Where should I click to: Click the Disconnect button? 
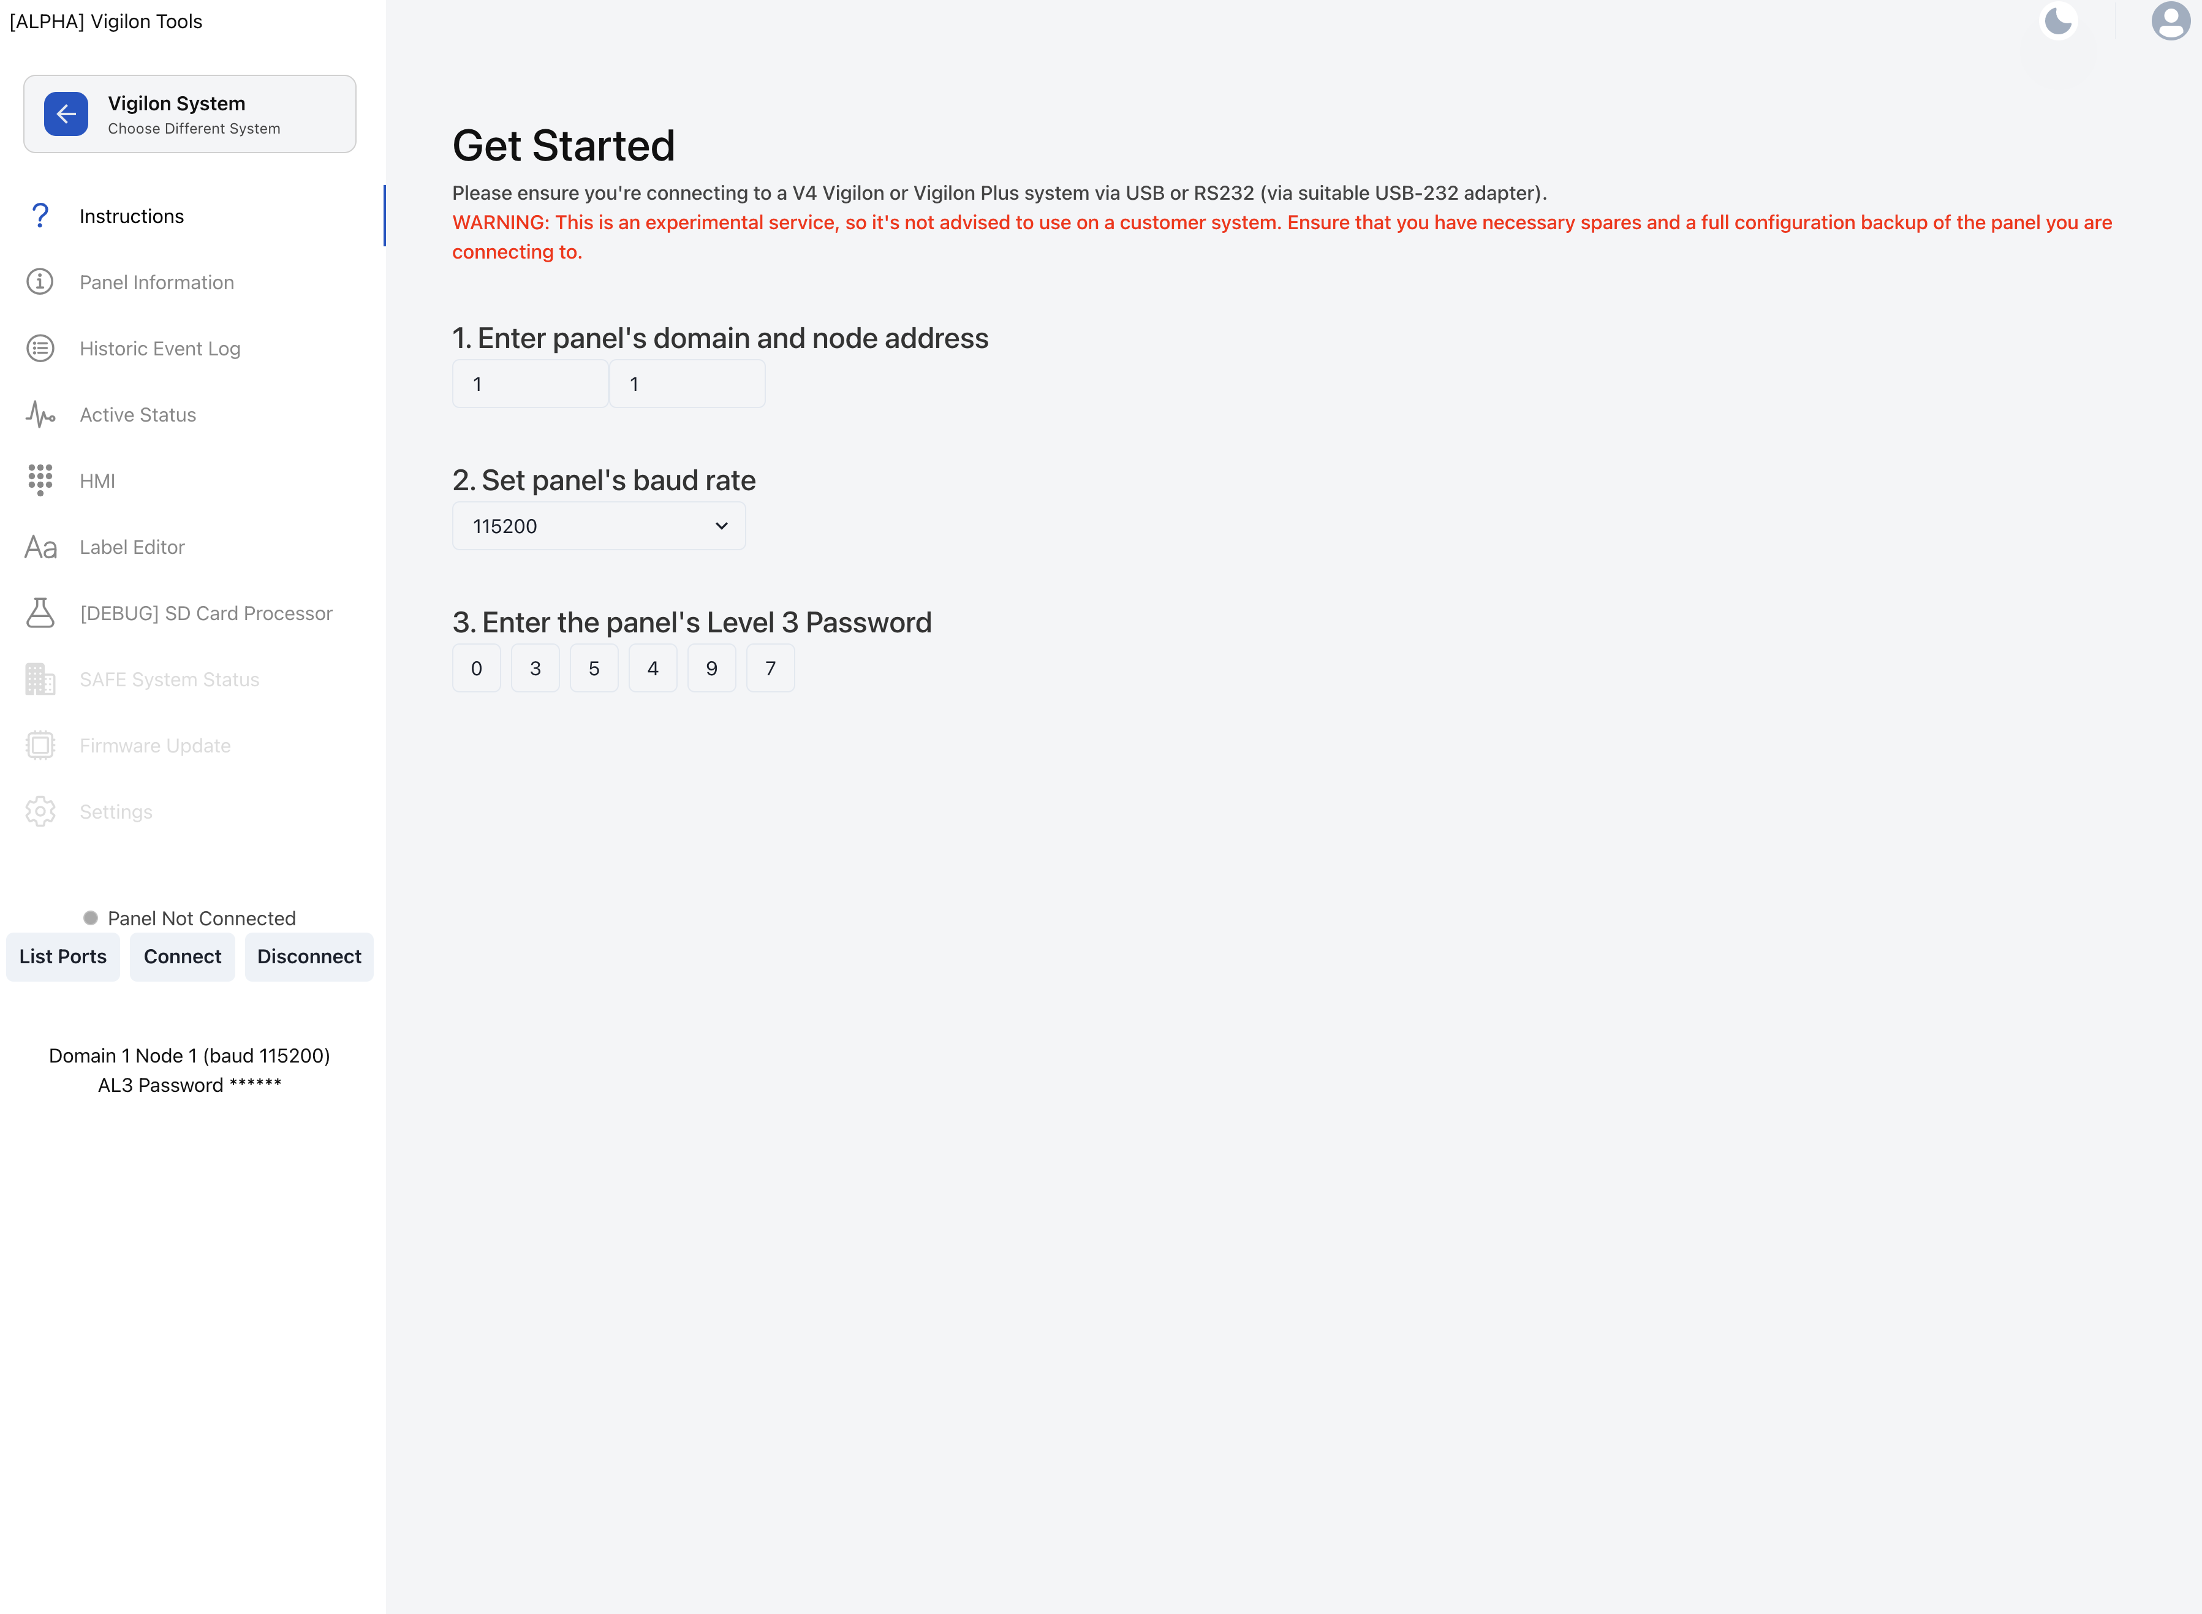pos(309,957)
